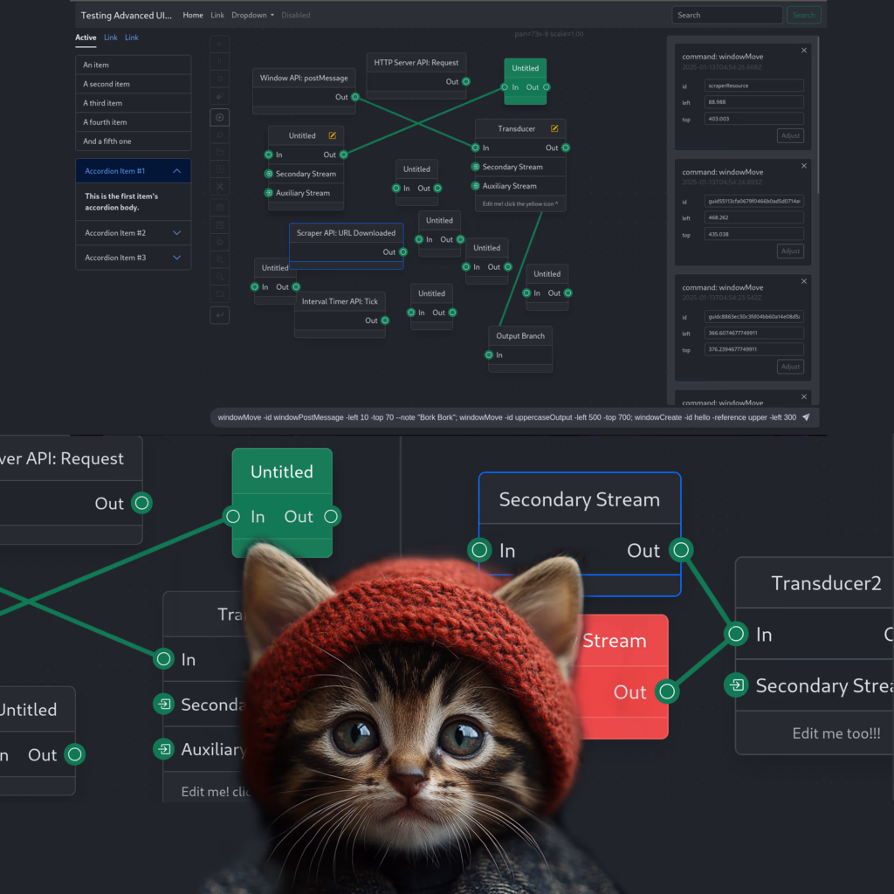The image size is (894, 894).
Task: Select "A third item" in the list
Action: tap(133, 103)
